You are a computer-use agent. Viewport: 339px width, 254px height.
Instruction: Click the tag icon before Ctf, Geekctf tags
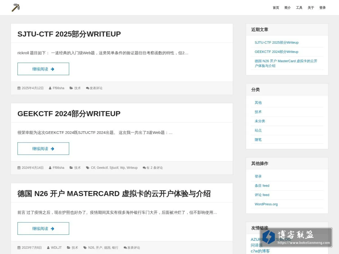[88, 168]
